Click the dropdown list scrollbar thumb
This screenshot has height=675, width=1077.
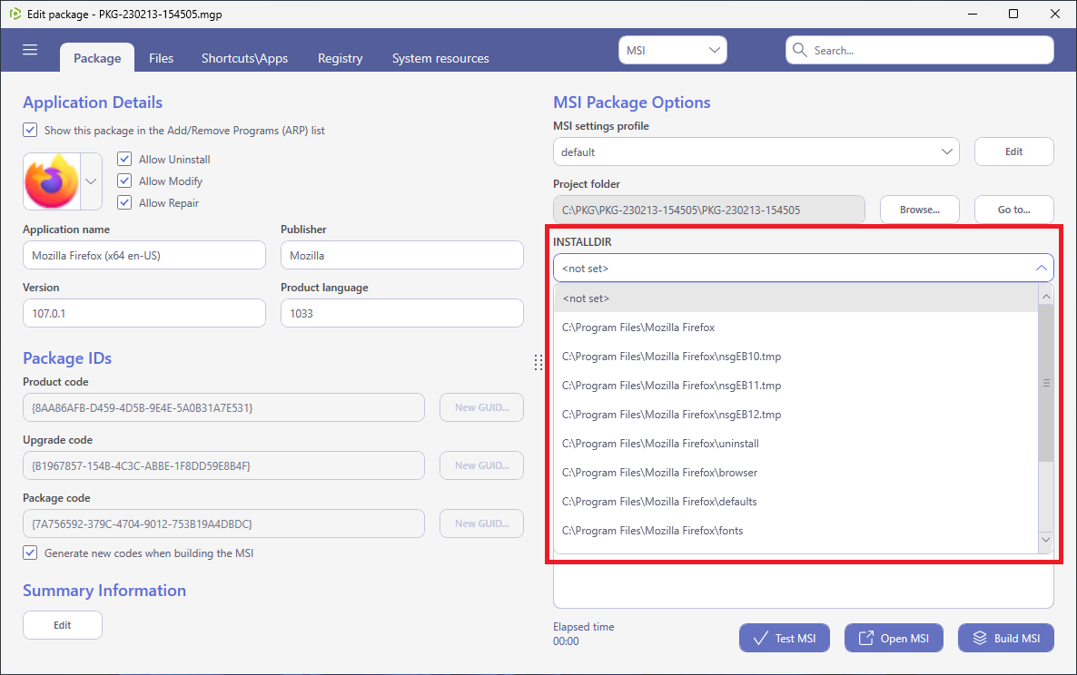1045,383
